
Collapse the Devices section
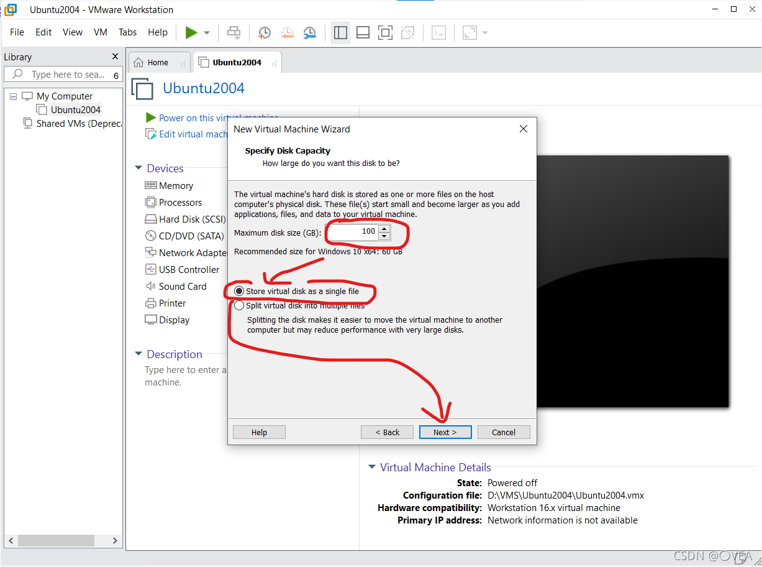138,168
